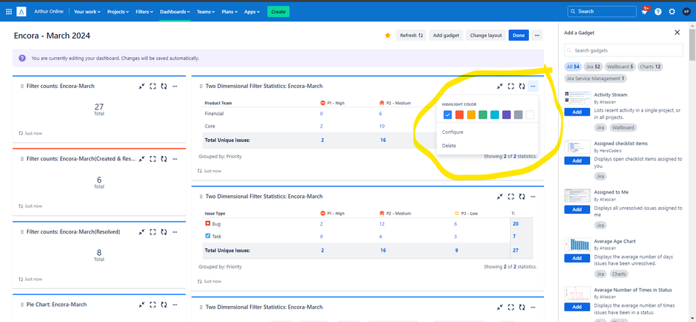Maximize the Issue Type statistics gadget
The image size is (696, 322).
click(x=511, y=197)
